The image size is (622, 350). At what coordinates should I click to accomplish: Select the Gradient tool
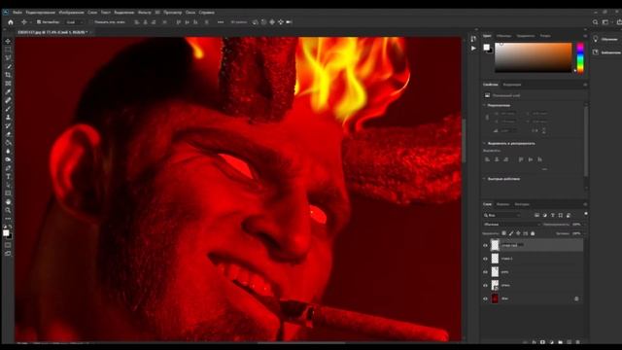point(8,143)
